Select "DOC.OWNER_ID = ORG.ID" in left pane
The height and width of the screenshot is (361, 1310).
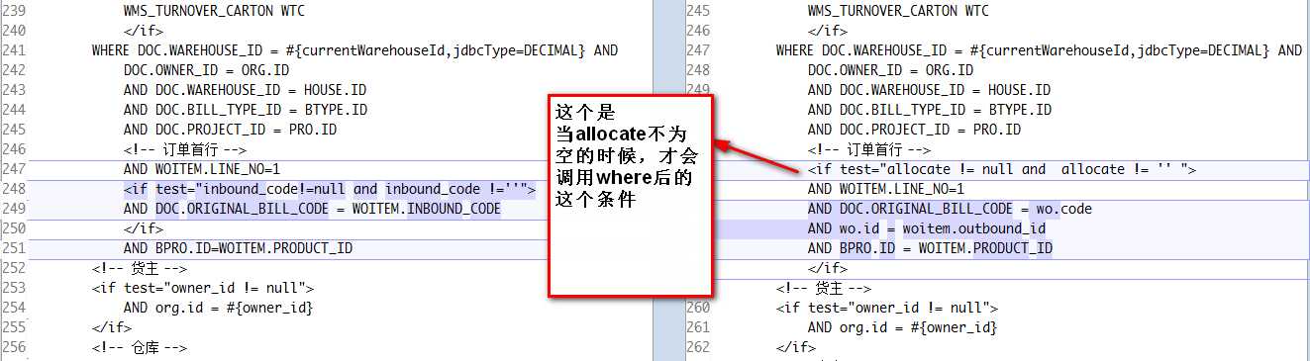click(206, 70)
